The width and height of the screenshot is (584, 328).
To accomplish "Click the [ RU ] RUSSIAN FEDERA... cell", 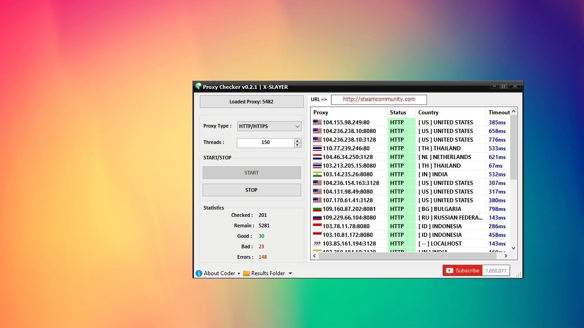I will pyautogui.click(x=450, y=217).
